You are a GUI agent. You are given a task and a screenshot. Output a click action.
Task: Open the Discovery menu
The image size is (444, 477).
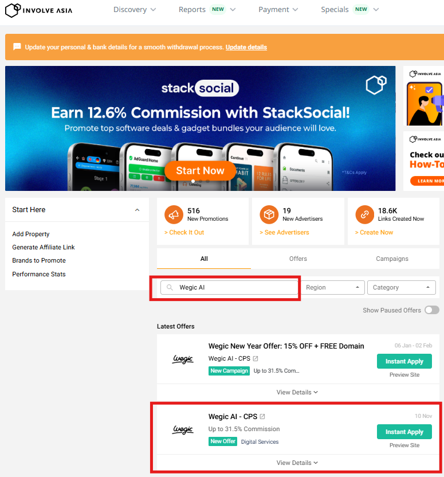(x=134, y=10)
